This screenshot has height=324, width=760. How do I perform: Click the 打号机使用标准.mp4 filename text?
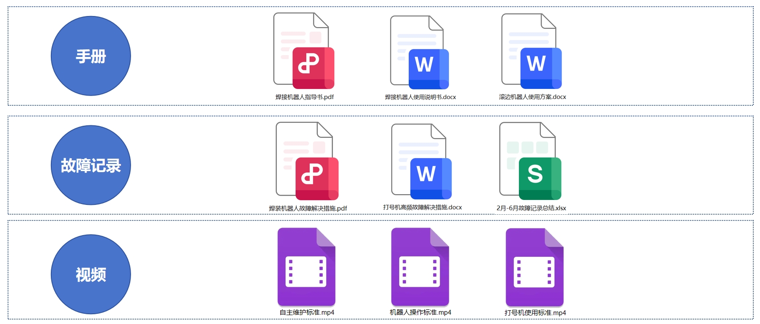point(535,313)
